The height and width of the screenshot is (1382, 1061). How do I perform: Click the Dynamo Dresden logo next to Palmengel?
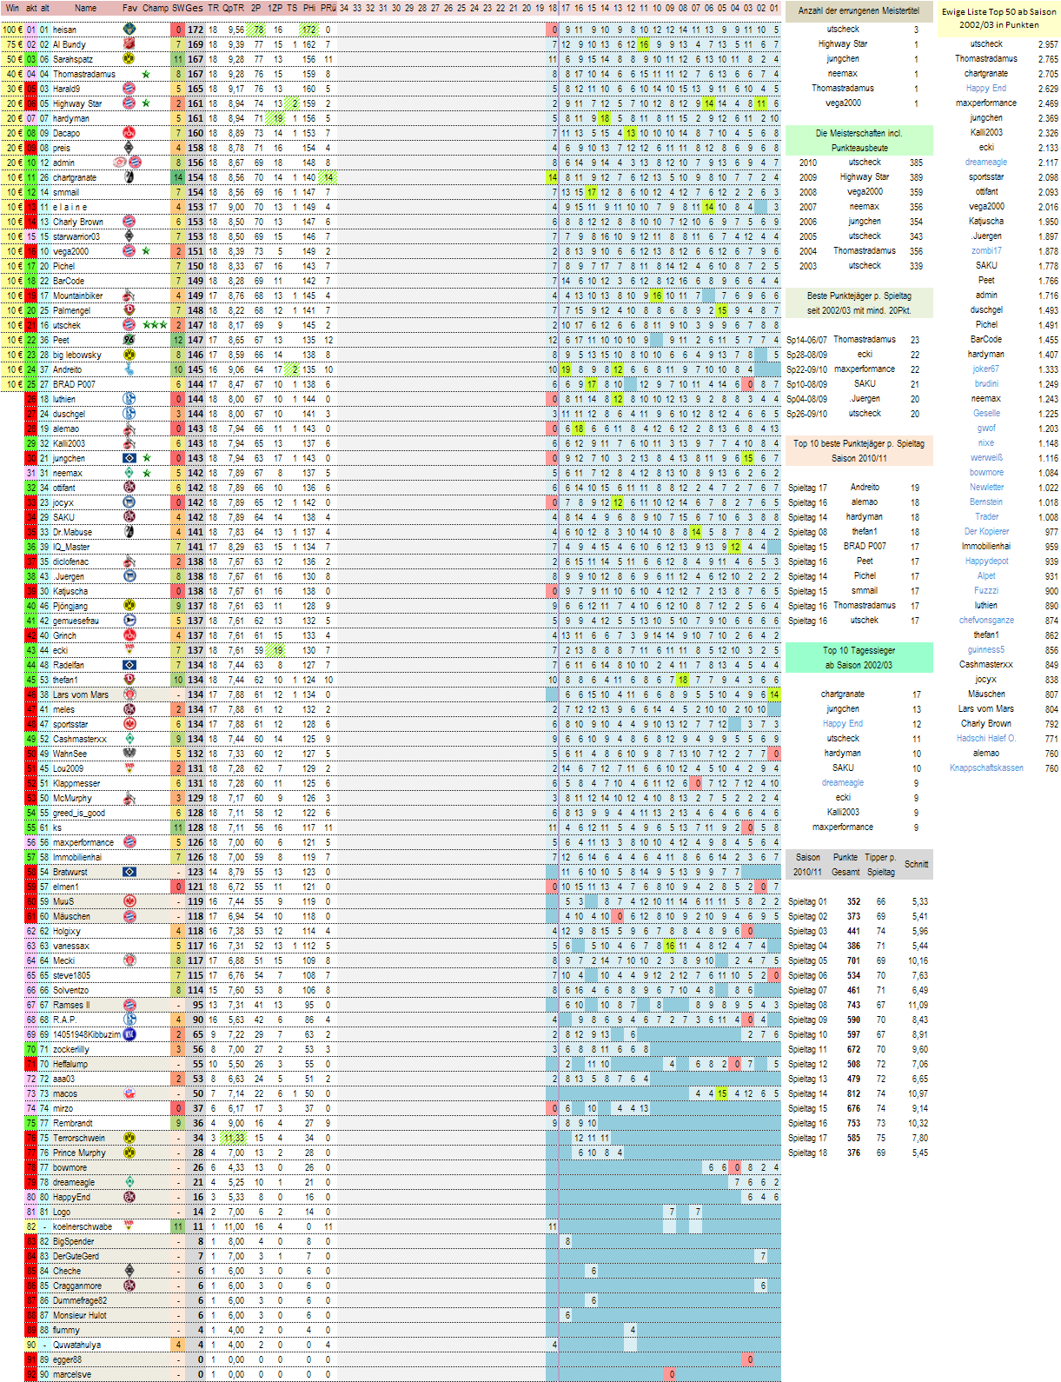point(129,310)
